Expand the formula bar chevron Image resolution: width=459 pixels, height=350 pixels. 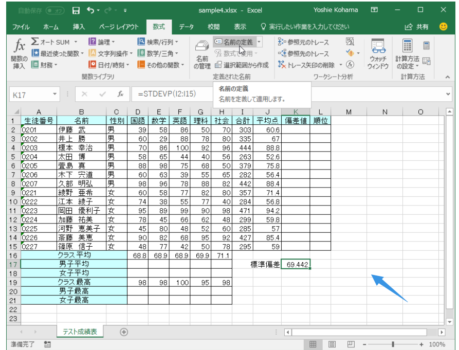point(448,94)
